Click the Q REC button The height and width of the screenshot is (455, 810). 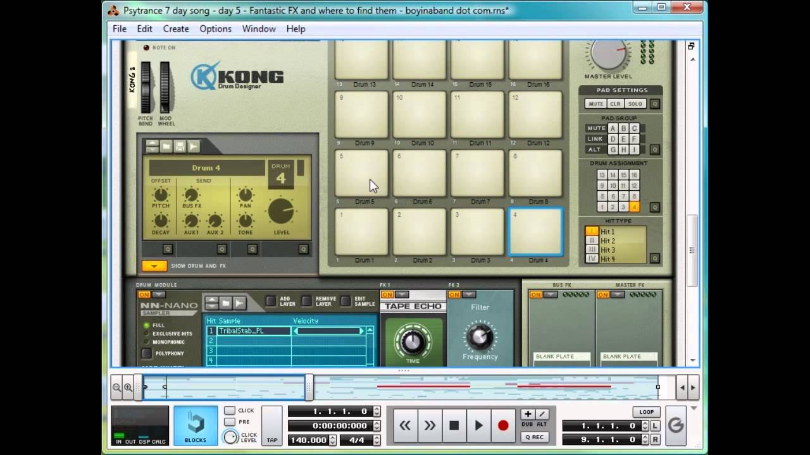534,437
